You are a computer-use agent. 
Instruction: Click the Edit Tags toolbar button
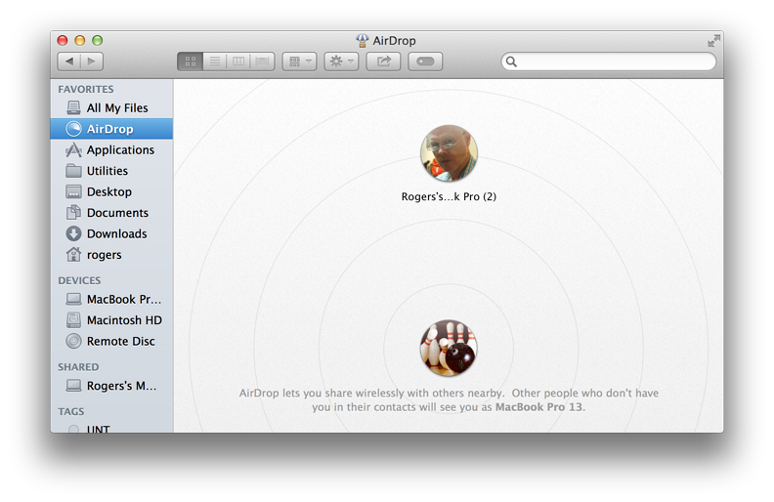point(425,62)
